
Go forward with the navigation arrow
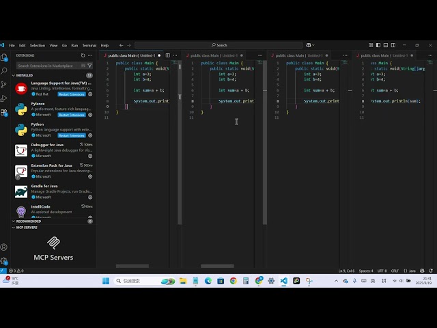click(129, 45)
